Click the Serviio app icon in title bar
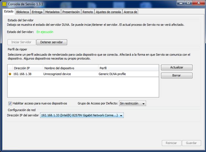Image resolution: width=206 pixels, height=152 pixels. (4, 4)
